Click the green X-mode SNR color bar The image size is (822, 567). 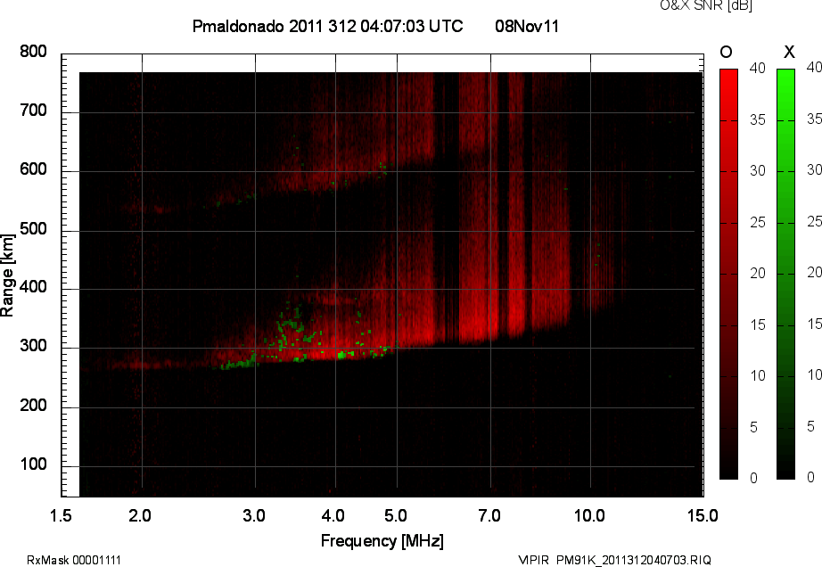pos(785,274)
